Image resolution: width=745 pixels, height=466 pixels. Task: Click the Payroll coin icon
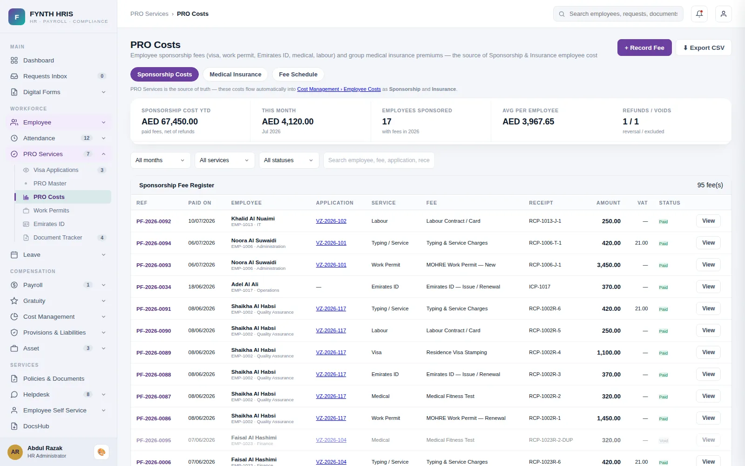(14, 285)
